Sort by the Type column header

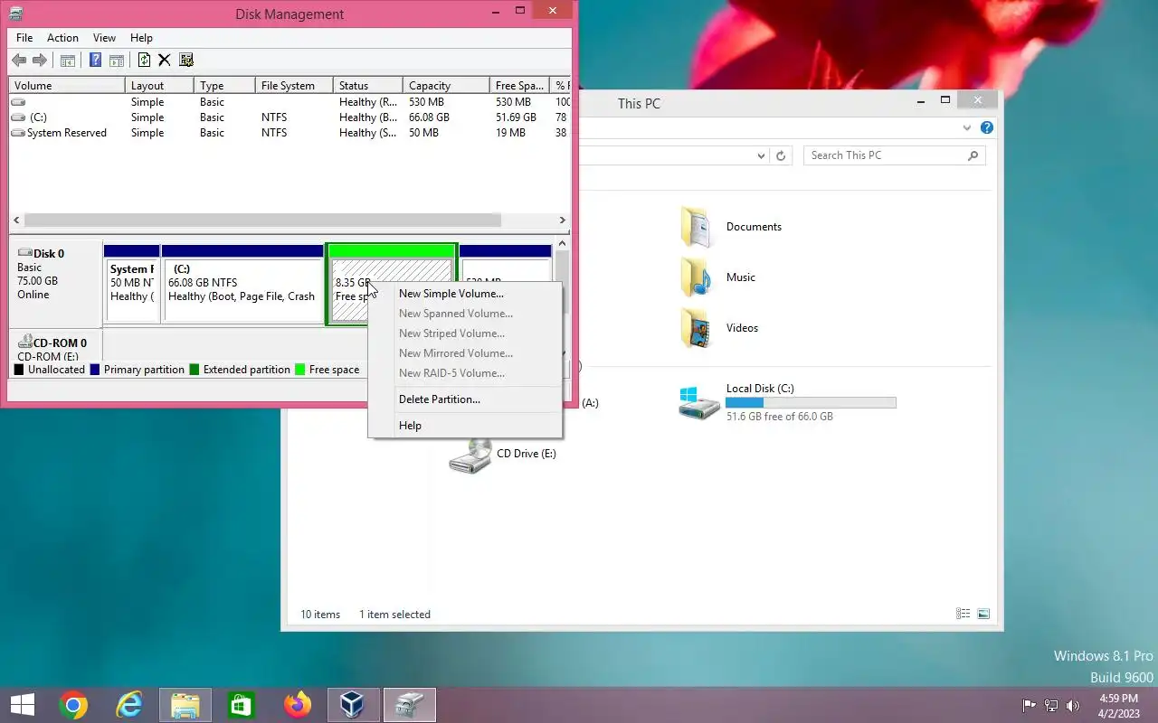(x=224, y=86)
